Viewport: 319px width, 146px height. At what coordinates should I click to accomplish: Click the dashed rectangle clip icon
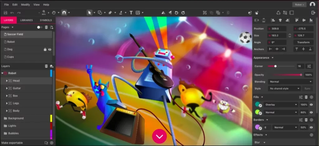292,12
